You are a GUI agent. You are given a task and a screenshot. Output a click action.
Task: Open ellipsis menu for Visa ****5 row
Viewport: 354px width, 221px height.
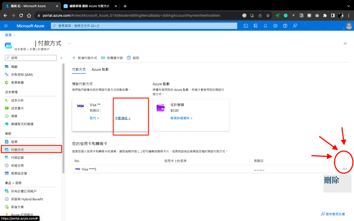point(344,169)
